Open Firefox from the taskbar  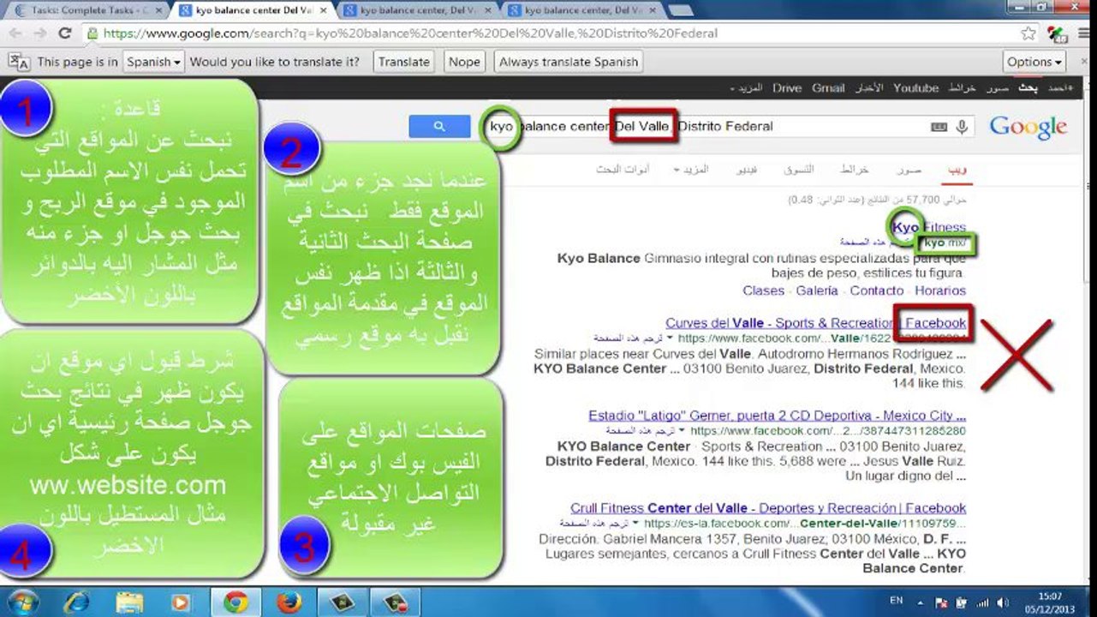click(x=287, y=602)
